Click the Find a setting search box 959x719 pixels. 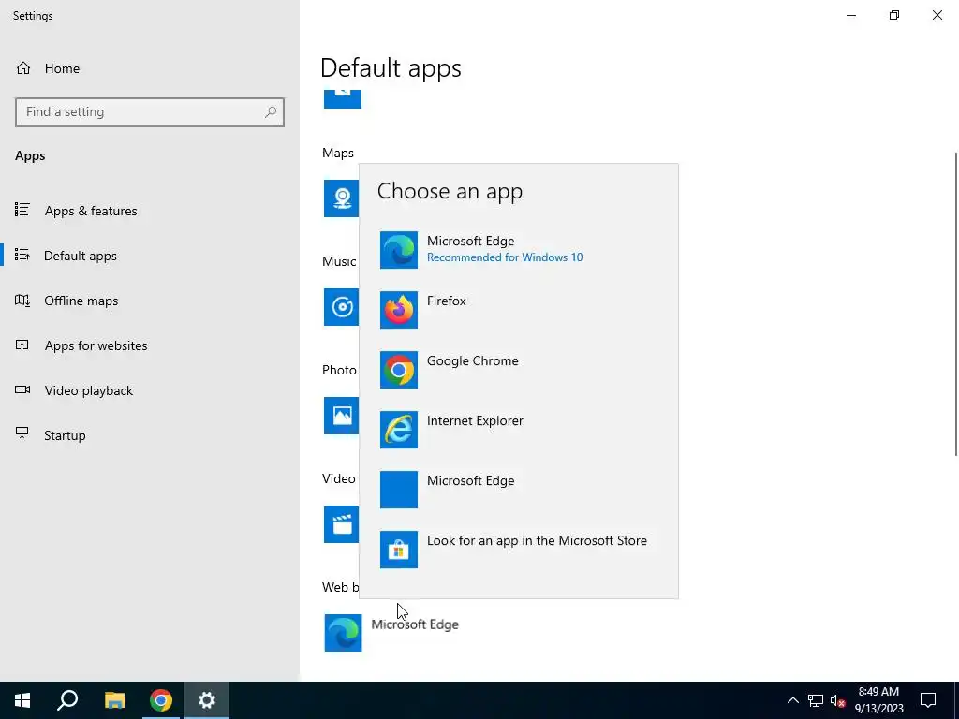pos(150,112)
